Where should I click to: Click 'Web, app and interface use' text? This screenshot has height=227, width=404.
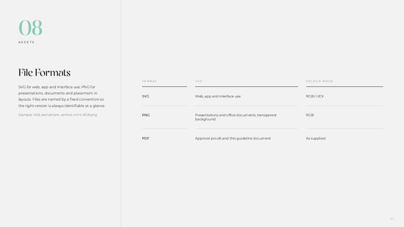[x=218, y=96]
